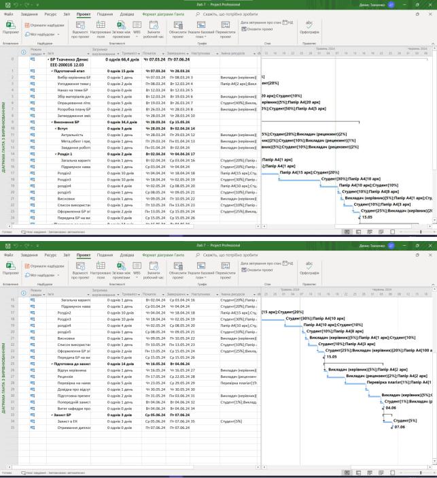Open Custom Fields (Настроювані поля) in the upper window
Viewport: 437px width, 478px height.
(x=101, y=29)
